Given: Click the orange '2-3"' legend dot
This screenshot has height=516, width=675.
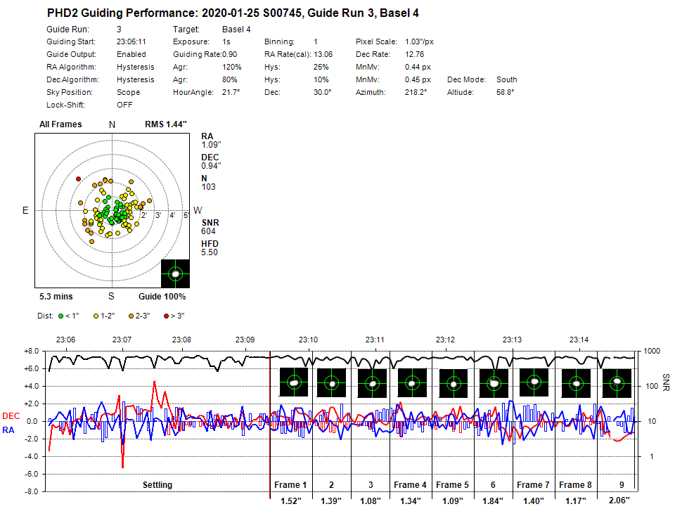Looking at the screenshot, I should pyautogui.click(x=131, y=316).
